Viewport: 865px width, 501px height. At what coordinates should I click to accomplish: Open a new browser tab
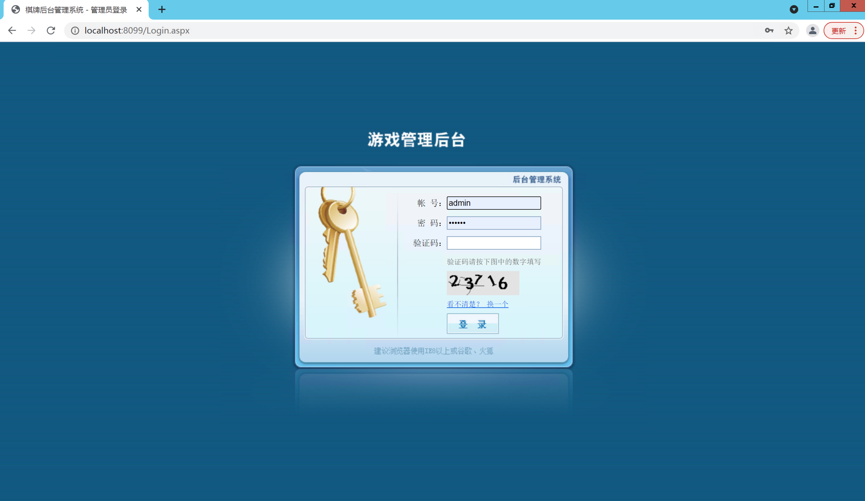[162, 9]
